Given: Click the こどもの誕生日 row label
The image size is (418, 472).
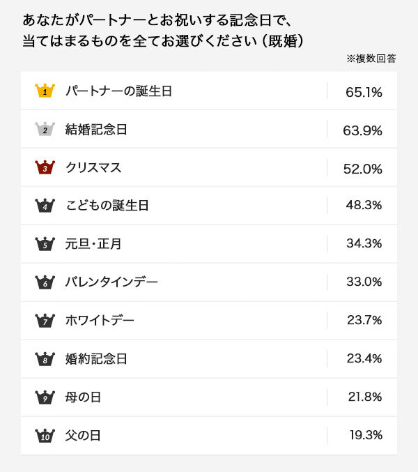Looking at the screenshot, I should click(x=107, y=206).
